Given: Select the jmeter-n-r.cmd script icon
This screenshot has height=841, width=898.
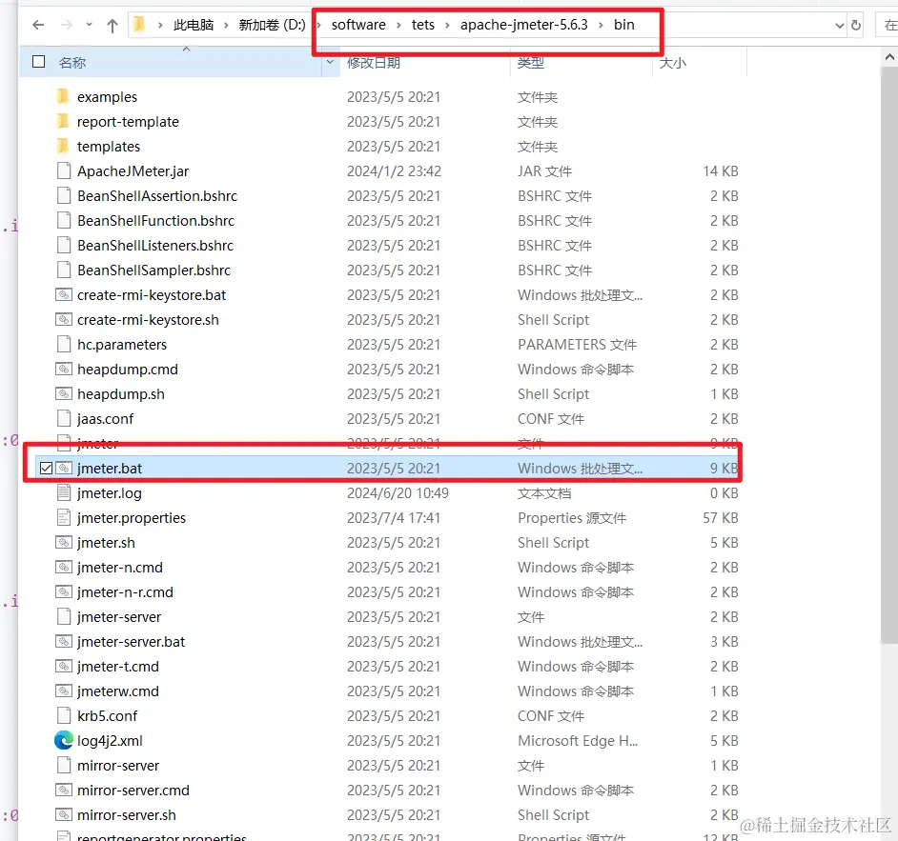Looking at the screenshot, I should pyautogui.click(x=64, y=591).
